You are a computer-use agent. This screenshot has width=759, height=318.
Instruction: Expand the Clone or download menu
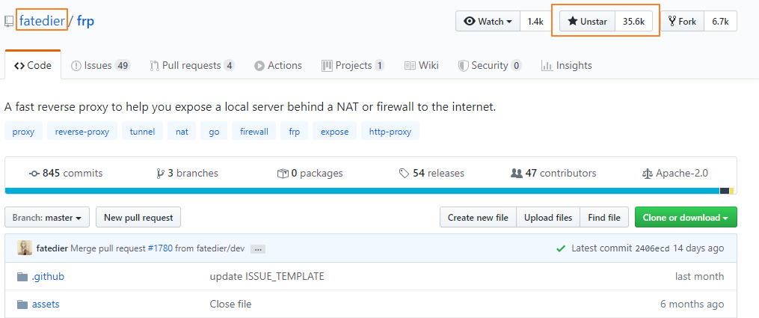(x=685, y=218)
